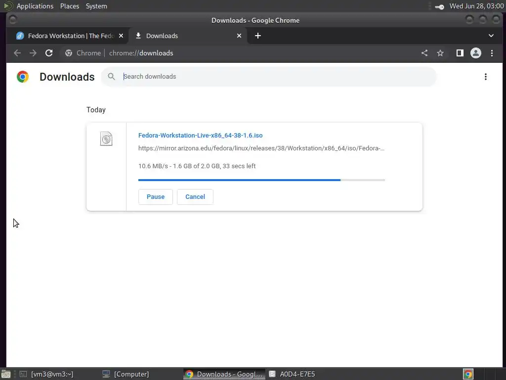The width and height of the screenshot is (506, 380).
Task: Share this page via share icon
Action: [x=424, y=53]
